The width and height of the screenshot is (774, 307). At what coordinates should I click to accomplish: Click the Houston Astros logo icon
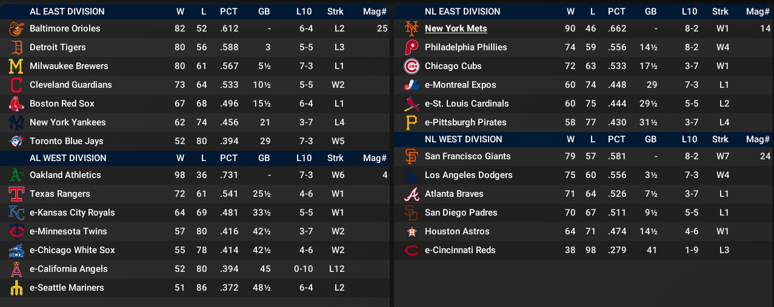(x=412, y=231)
